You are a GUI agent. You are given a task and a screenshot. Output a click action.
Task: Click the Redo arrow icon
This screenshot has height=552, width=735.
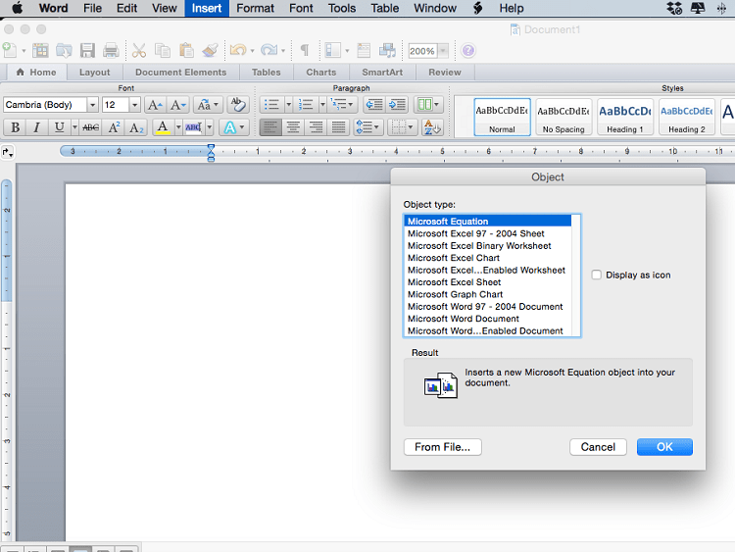pos(269,50)
